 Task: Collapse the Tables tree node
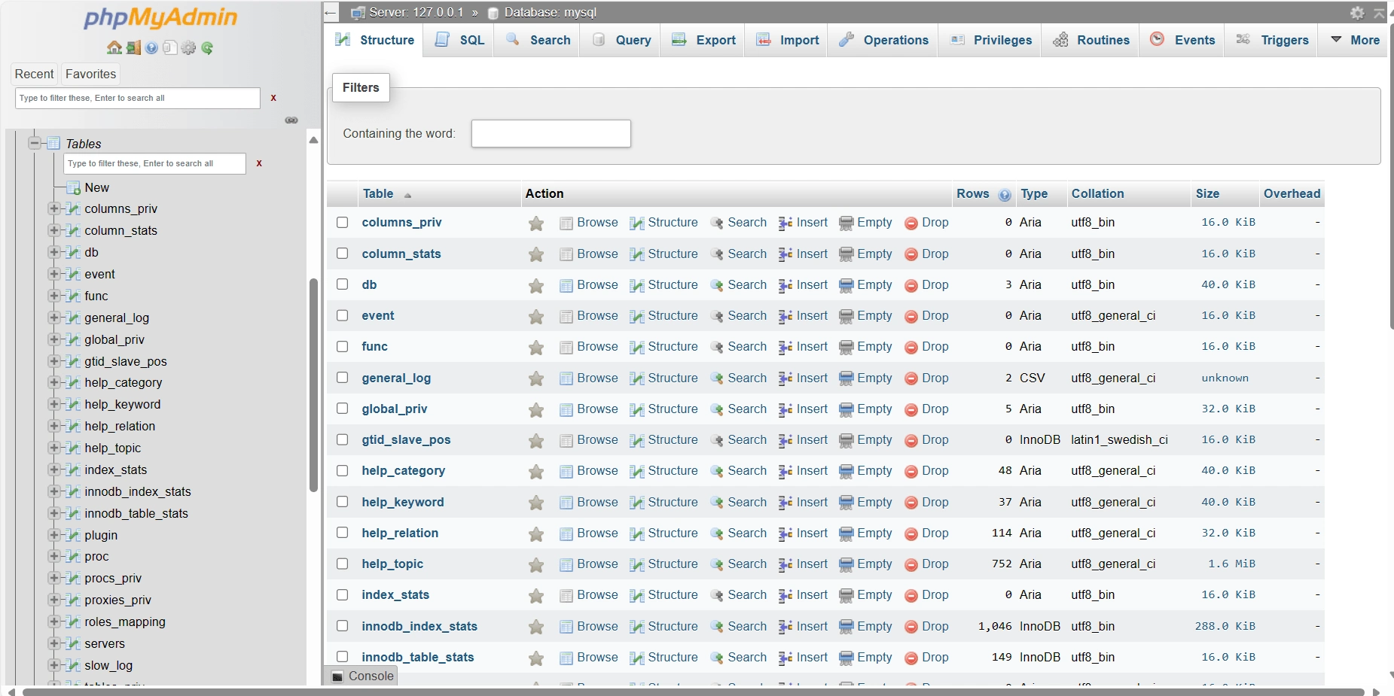tap(35, 143)
